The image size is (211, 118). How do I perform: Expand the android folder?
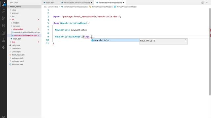24,13
